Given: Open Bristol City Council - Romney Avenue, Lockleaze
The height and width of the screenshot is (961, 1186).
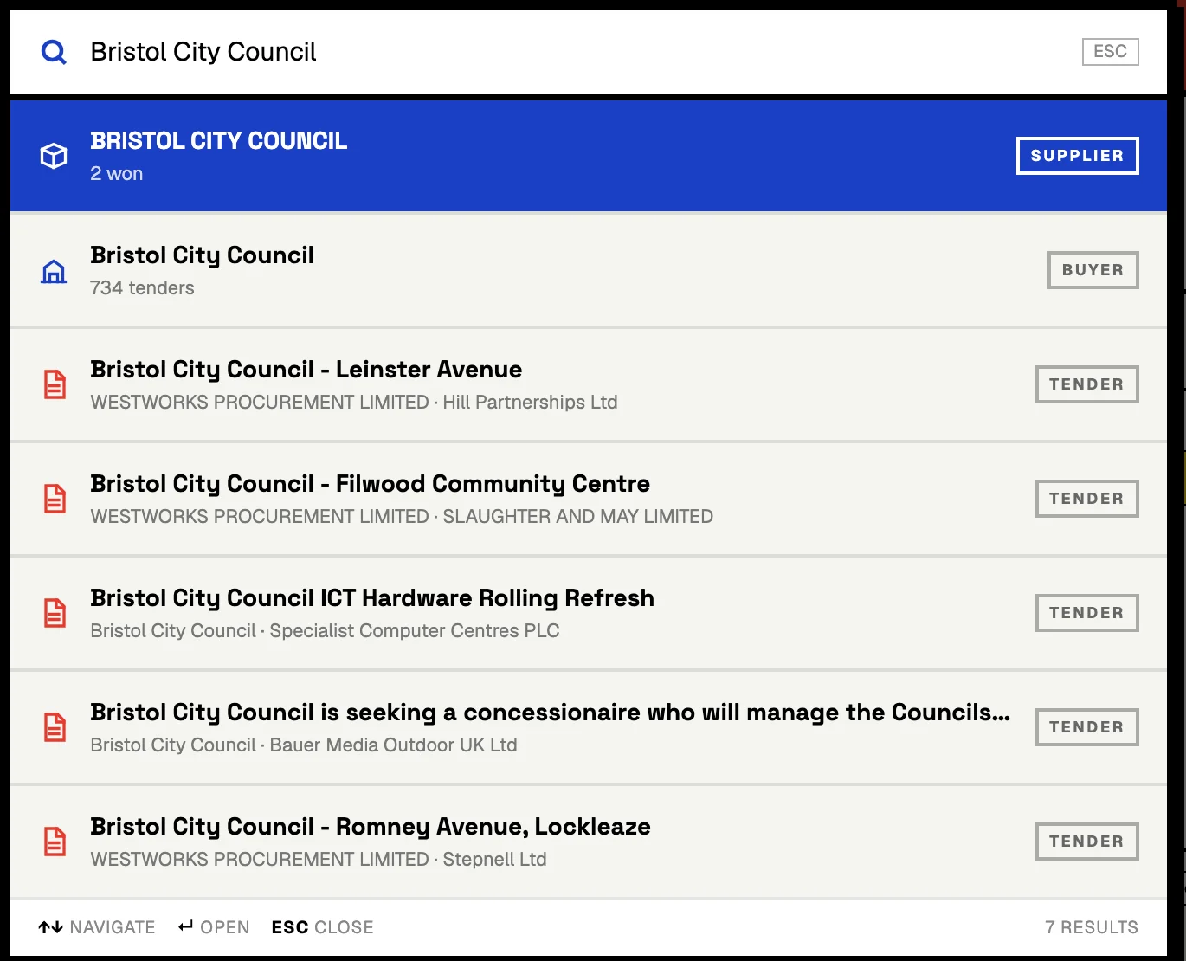Looking at the screenshot, I should coord(371,827).
